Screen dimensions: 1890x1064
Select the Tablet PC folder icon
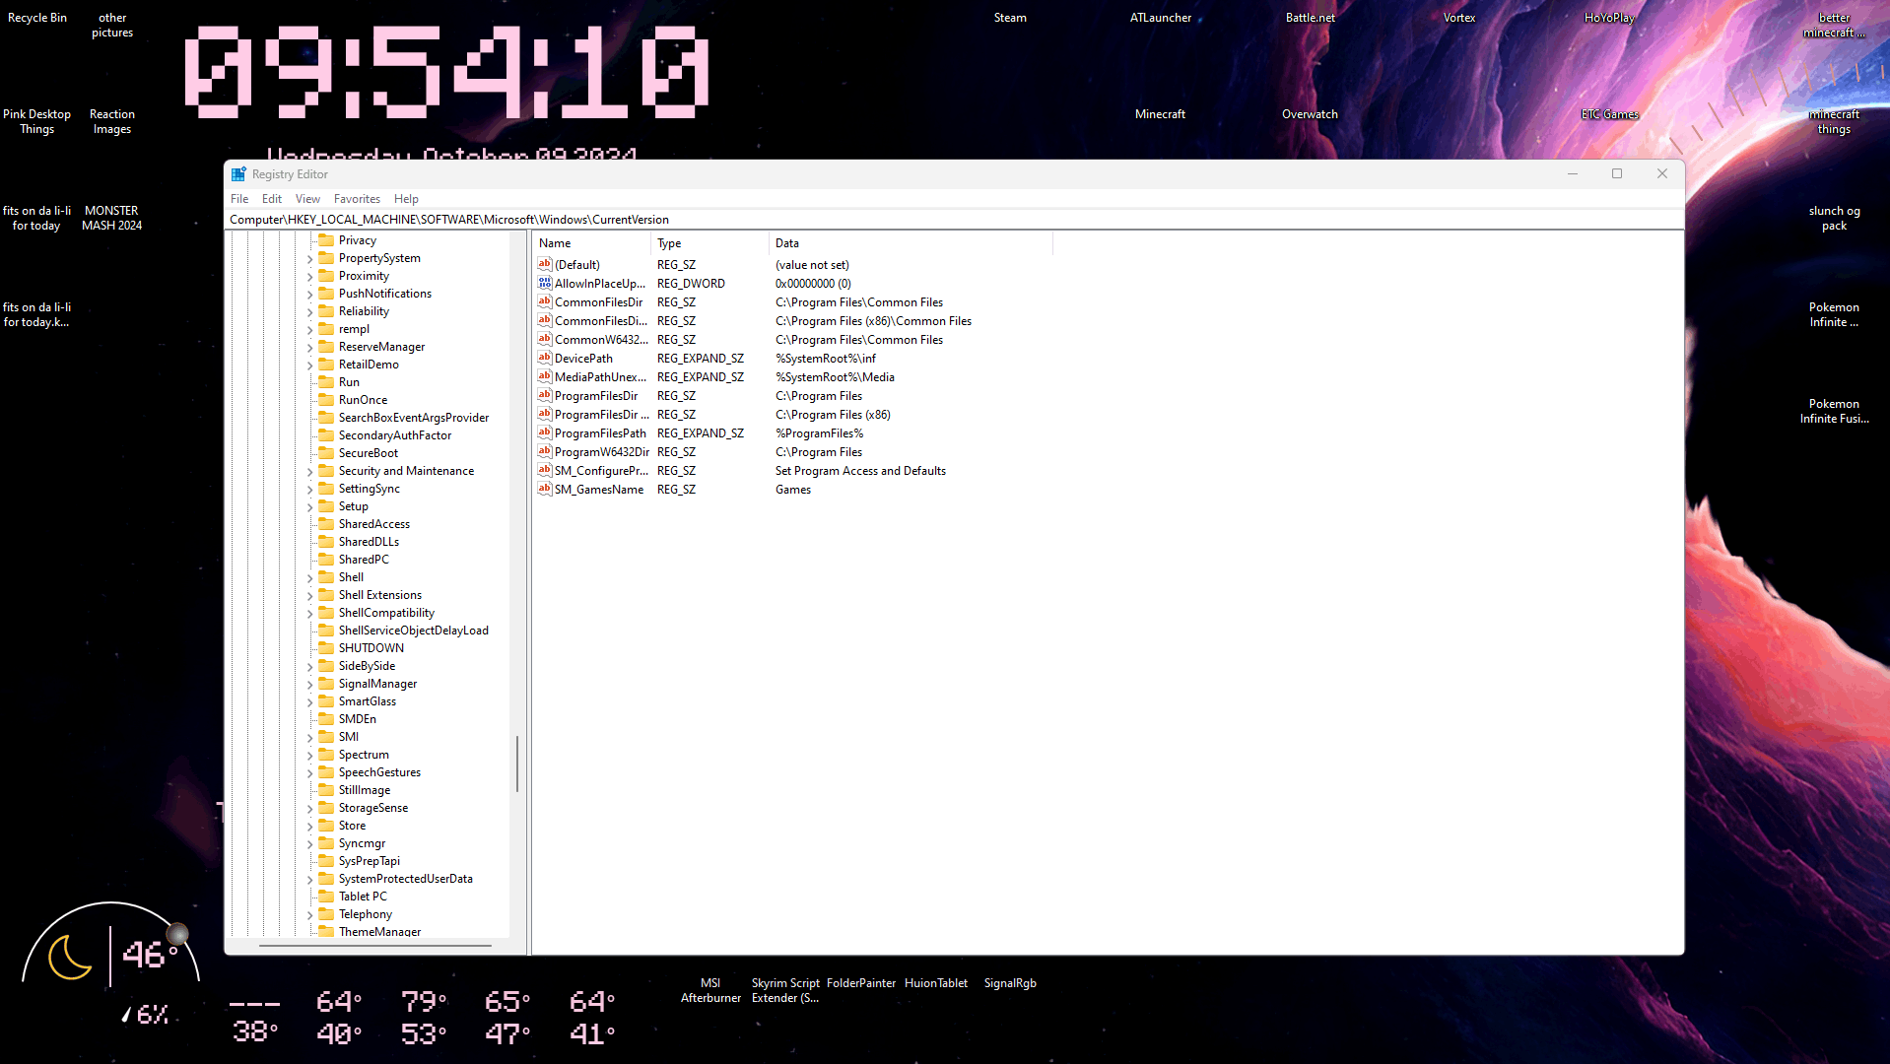(326, 897)
